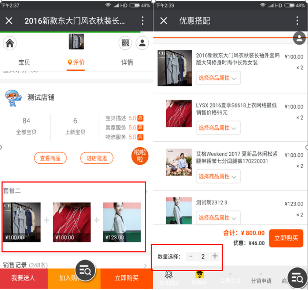Tap the home icon on product page

(x=10, y=43)
